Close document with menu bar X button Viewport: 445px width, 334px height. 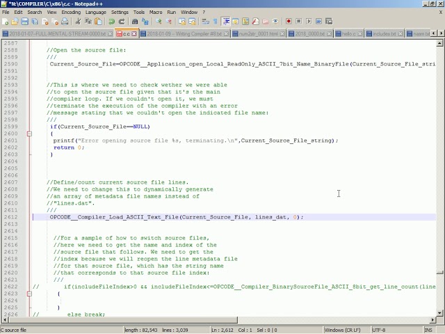pyautogui.click(x=441, y=13)
